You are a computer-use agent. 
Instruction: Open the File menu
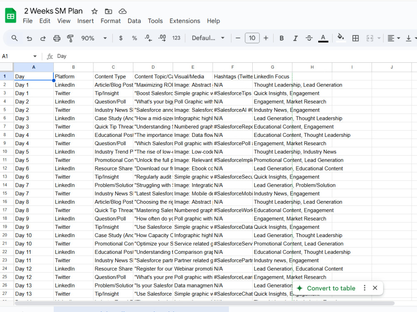point(28,21)
